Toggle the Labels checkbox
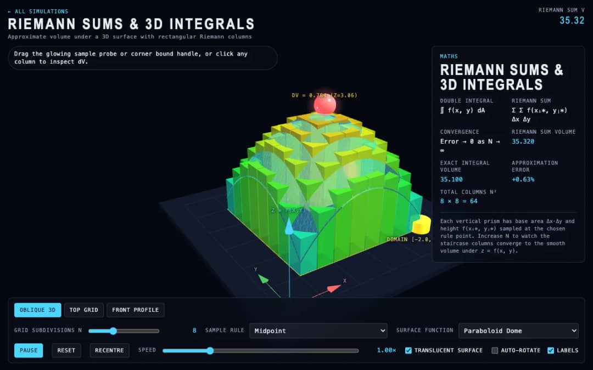Image resolution: width=593 pixels, height=370 pixels. [x=551, y=350]
